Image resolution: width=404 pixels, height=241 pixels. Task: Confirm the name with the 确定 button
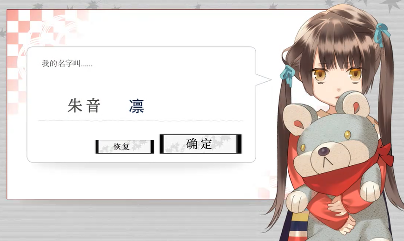pos(200,144)
